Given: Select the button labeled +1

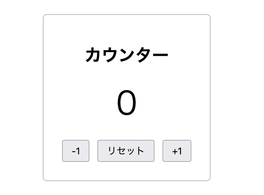Looking at the screenshot, I should coord(177,151).
